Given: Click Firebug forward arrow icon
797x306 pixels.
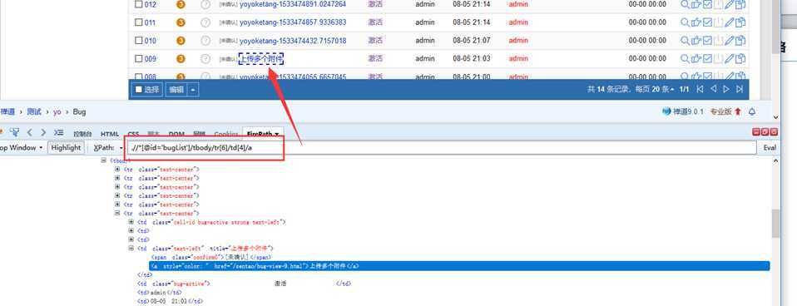Looking at the screenshot, I should (43, 132).
